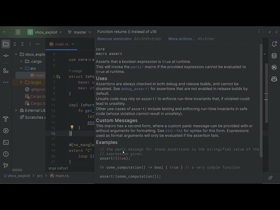Click the yellow lightbulb intention icon
This screenshot has height=210, width=280.
(72, 127)
